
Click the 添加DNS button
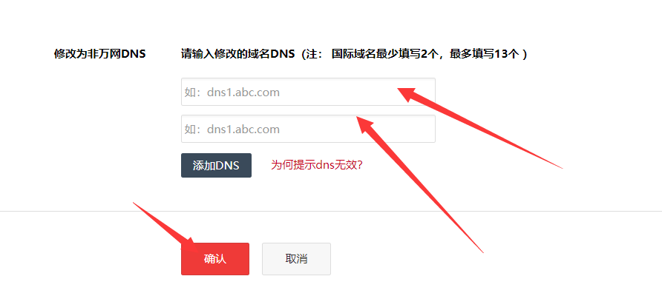pyautogui.click(x=216, y=166)
